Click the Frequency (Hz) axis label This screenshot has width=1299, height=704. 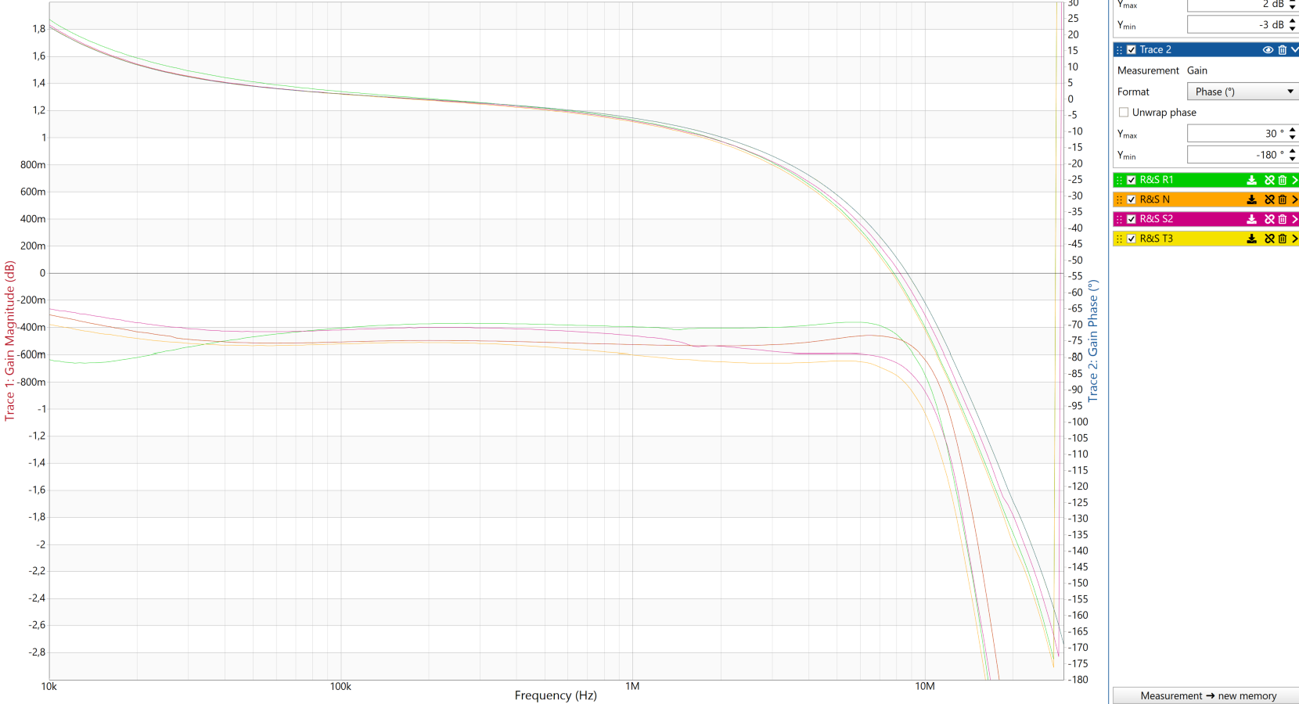pos(556,695)
